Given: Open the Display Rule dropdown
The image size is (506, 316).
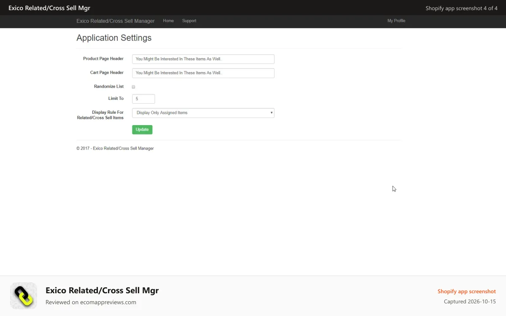Looking at the screenshot, I should [203, 113].
